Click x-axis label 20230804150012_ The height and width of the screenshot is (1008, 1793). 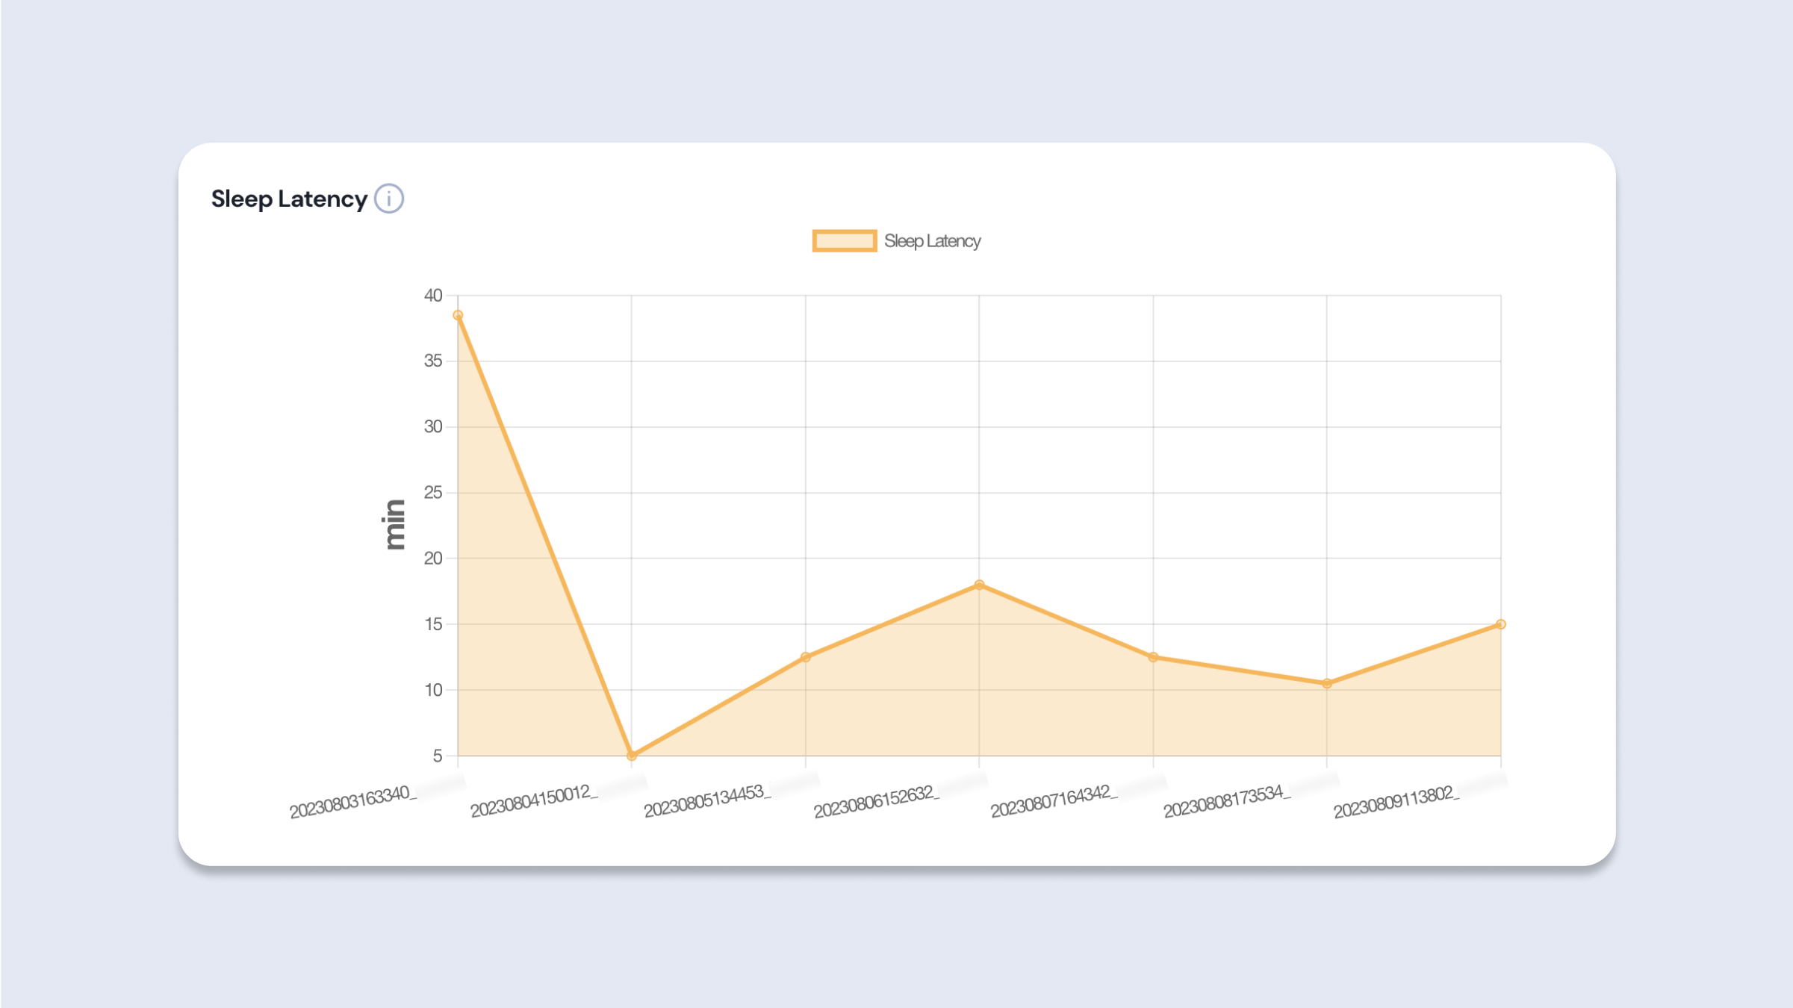click(534, 801)
